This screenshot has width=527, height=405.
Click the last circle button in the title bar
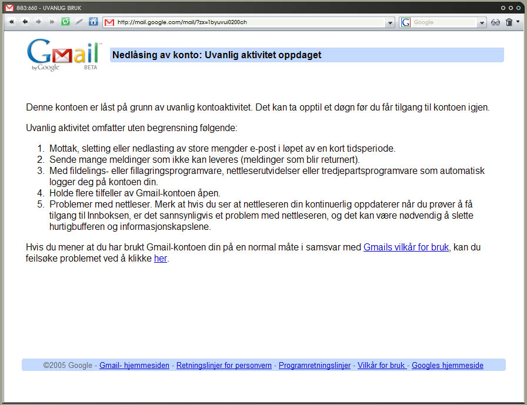pyautogui.click(x=519, y=8)
